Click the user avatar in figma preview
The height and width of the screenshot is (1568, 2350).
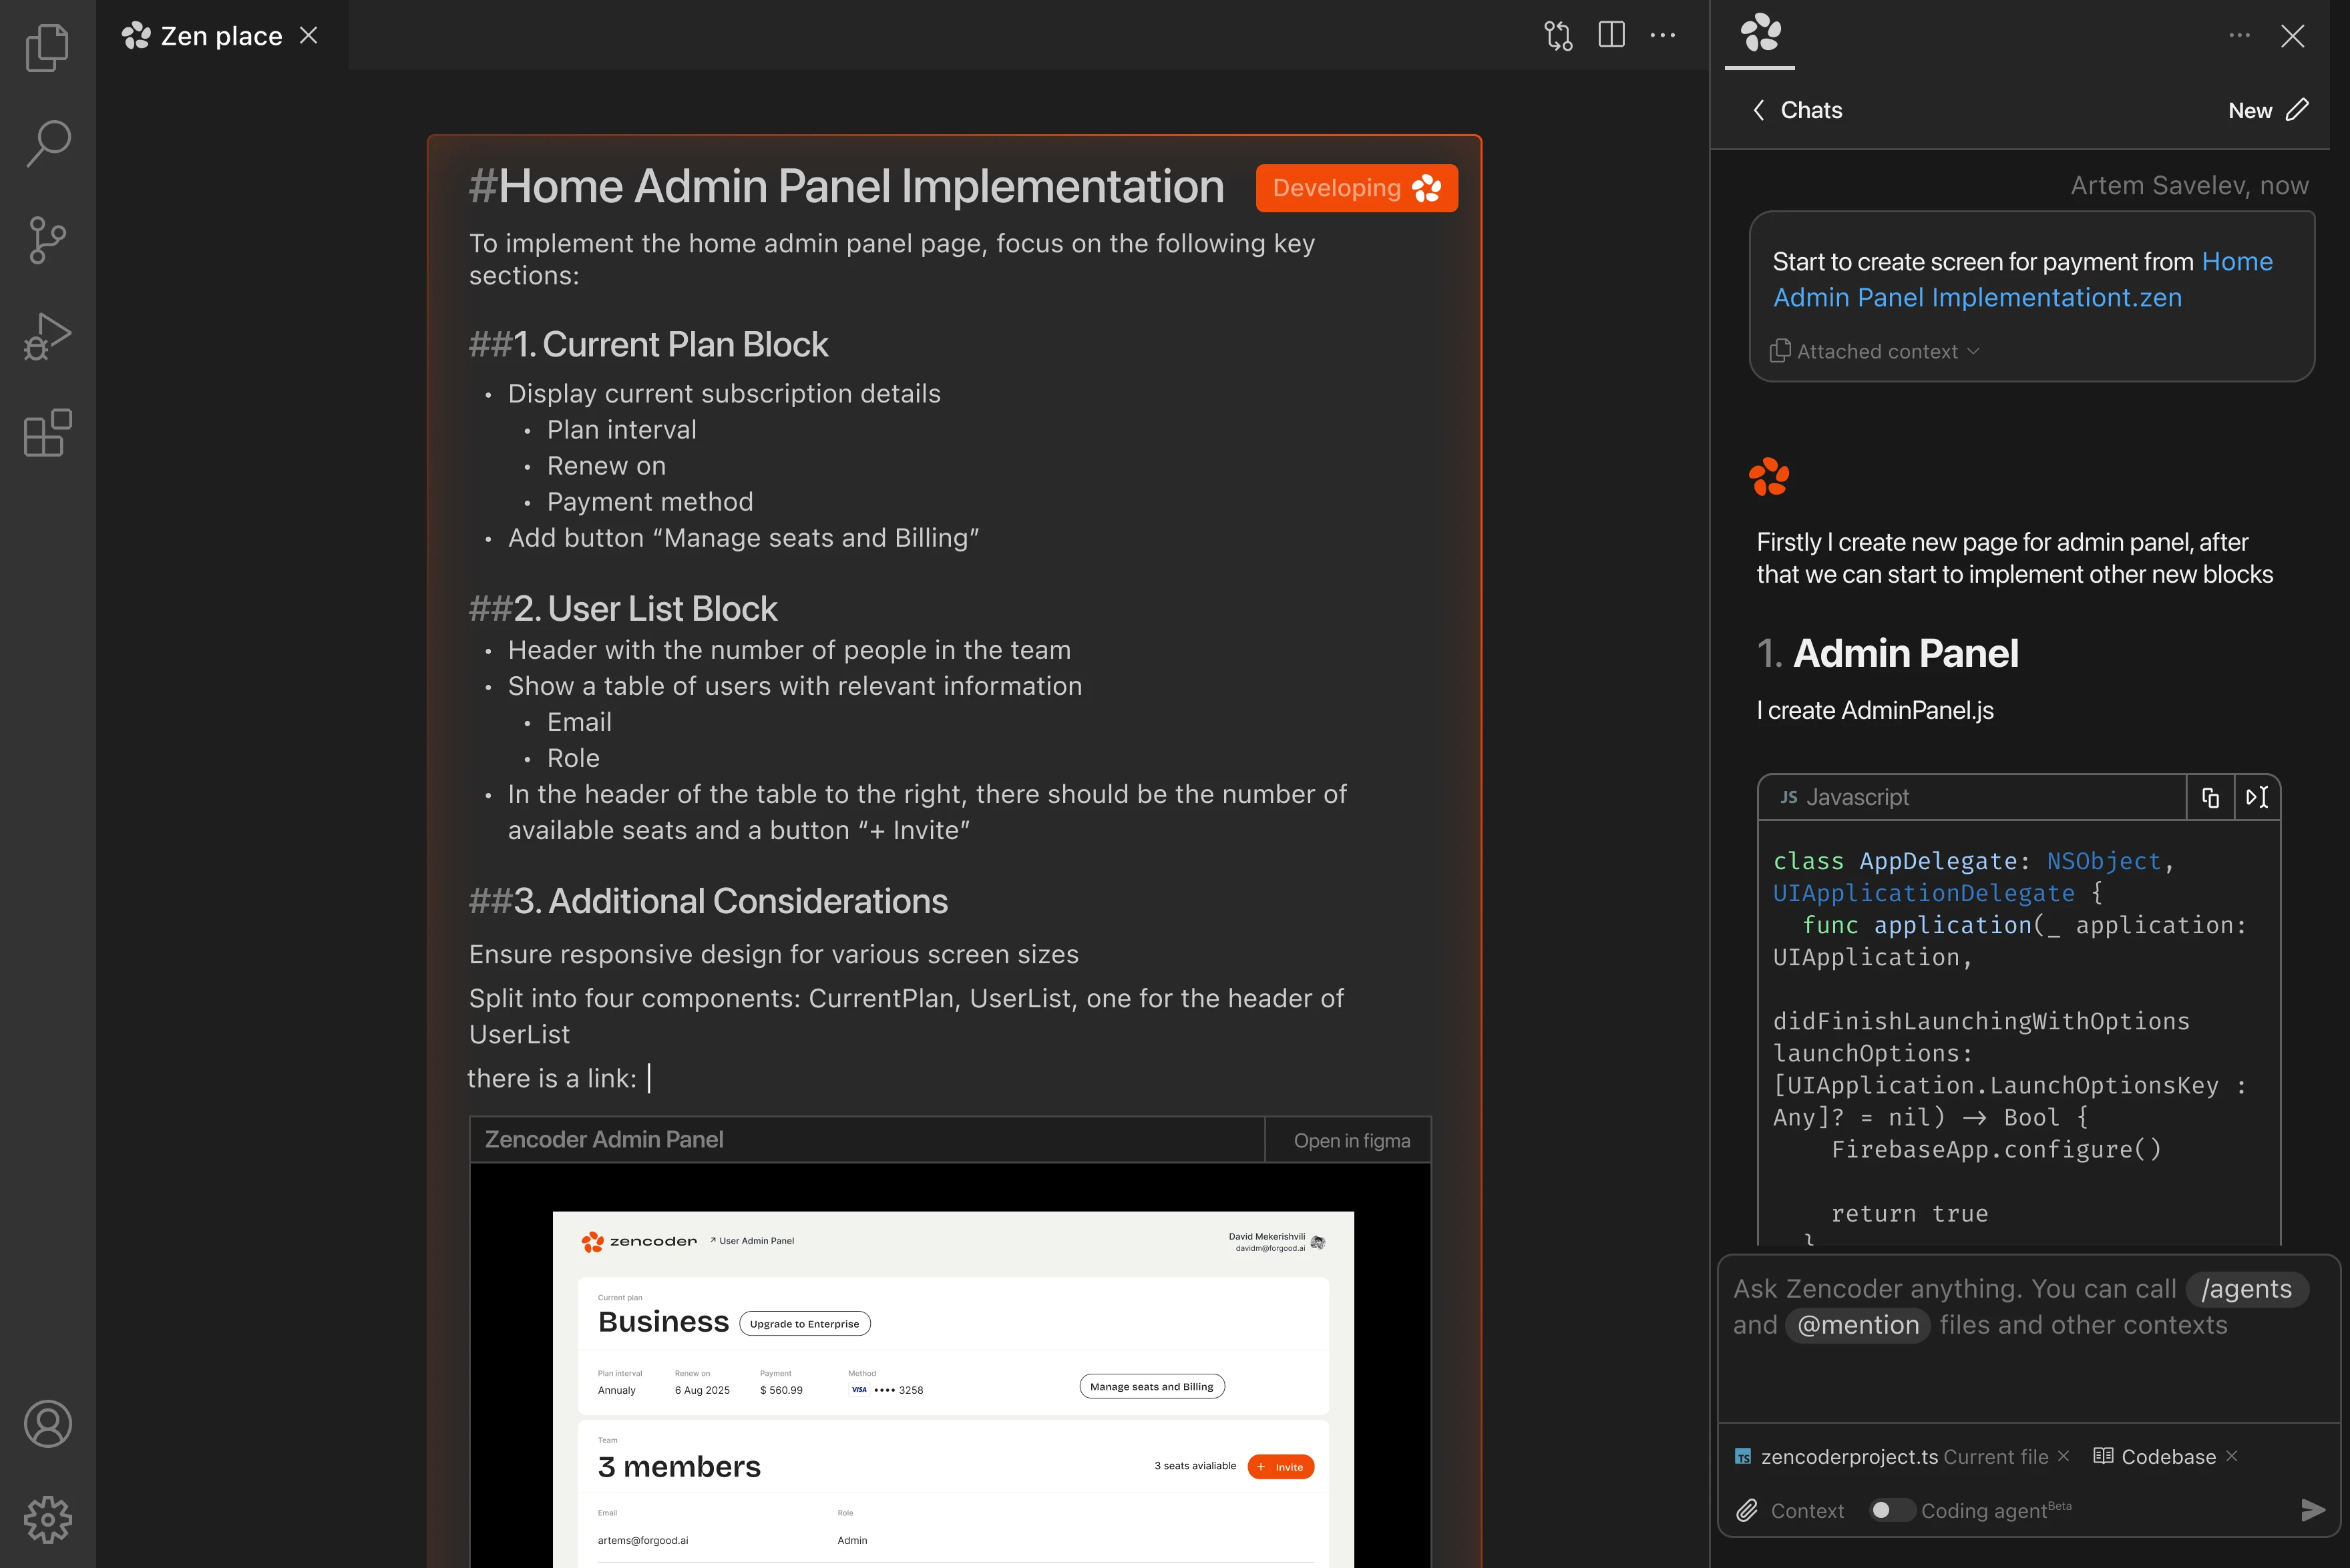(1318, 1243)
